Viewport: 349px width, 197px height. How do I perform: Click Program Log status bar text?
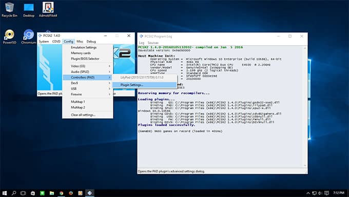click(x=171, y=171)
